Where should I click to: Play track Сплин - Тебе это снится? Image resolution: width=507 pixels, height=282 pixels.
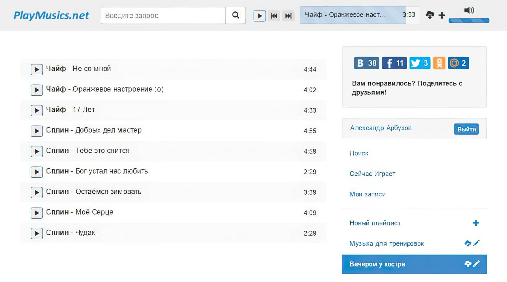coord(37,152)
